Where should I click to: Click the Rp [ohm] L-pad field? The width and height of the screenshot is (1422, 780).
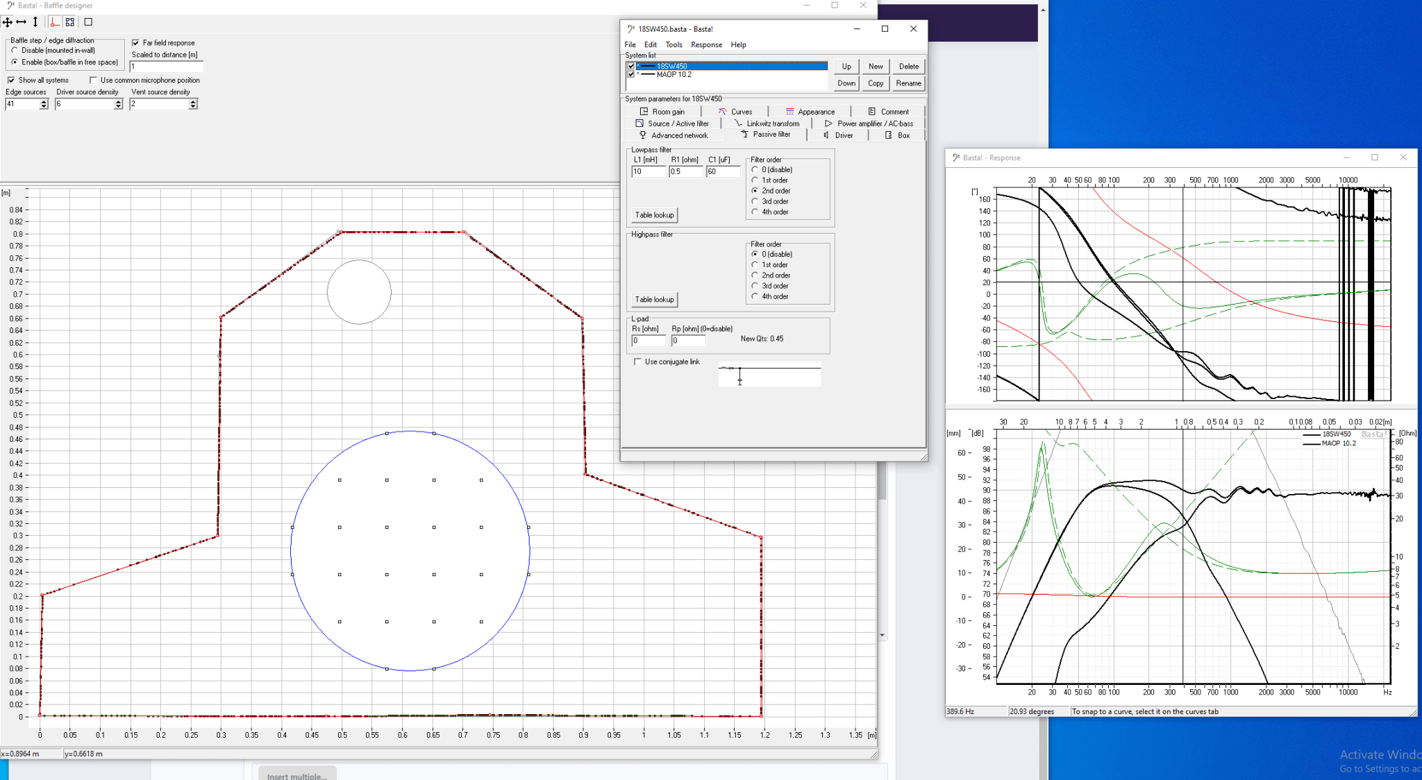[x=688, y=341]
